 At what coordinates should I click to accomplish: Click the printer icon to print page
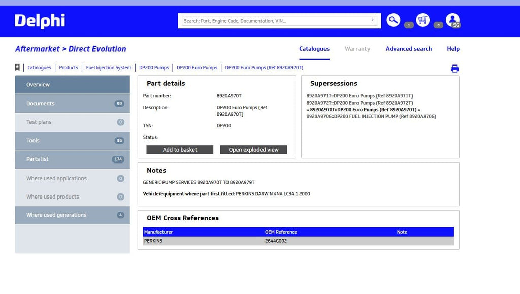(x=454, y=69)
